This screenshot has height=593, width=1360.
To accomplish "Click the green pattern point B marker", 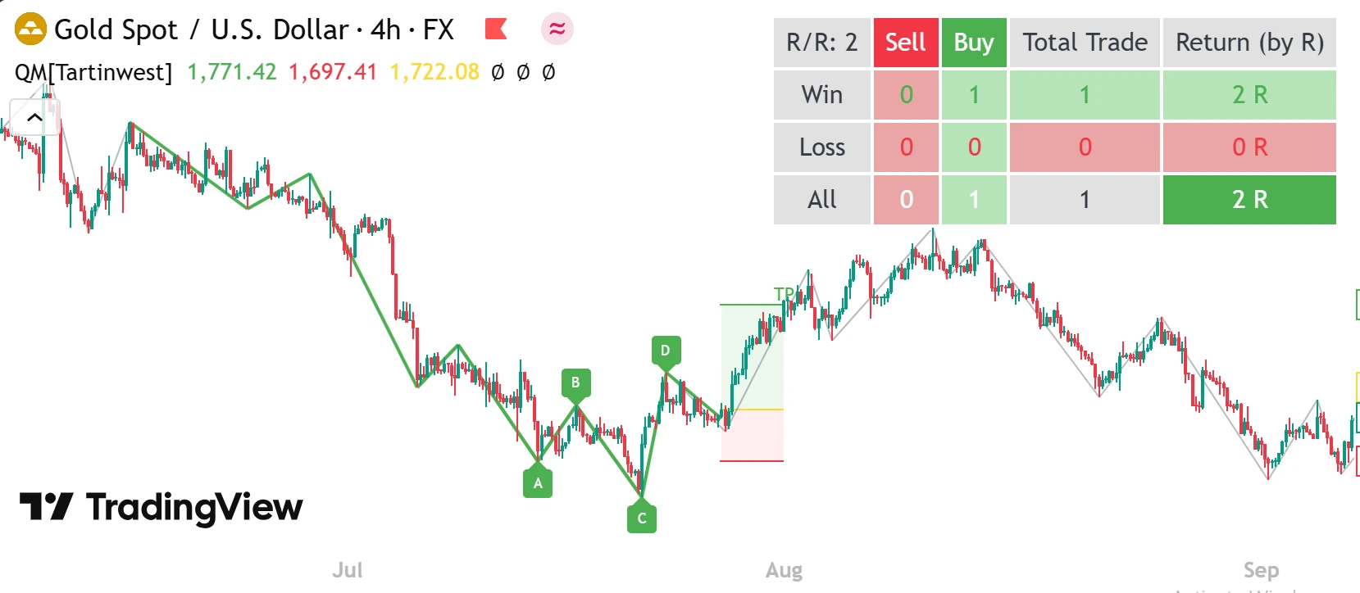I will [x=575, y=383].
